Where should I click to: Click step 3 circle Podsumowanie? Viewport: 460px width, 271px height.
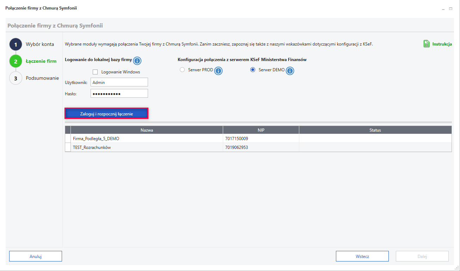tap(16, 78)
